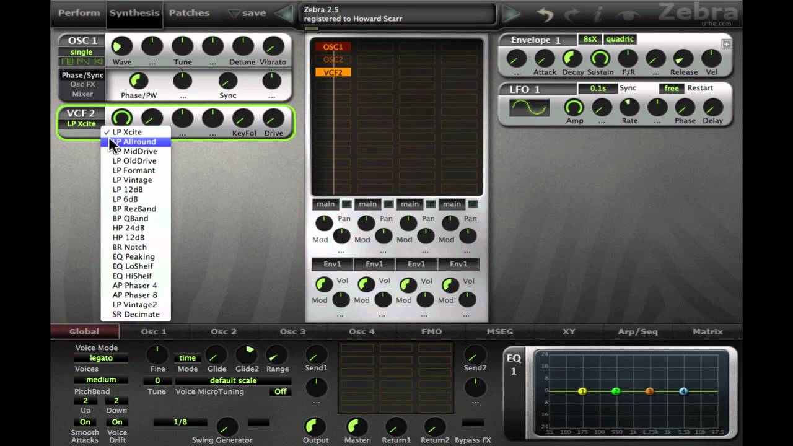Switch to the Patches tab
The height and width of the screenshot is (446, 793).
click(x=189, y=13)
